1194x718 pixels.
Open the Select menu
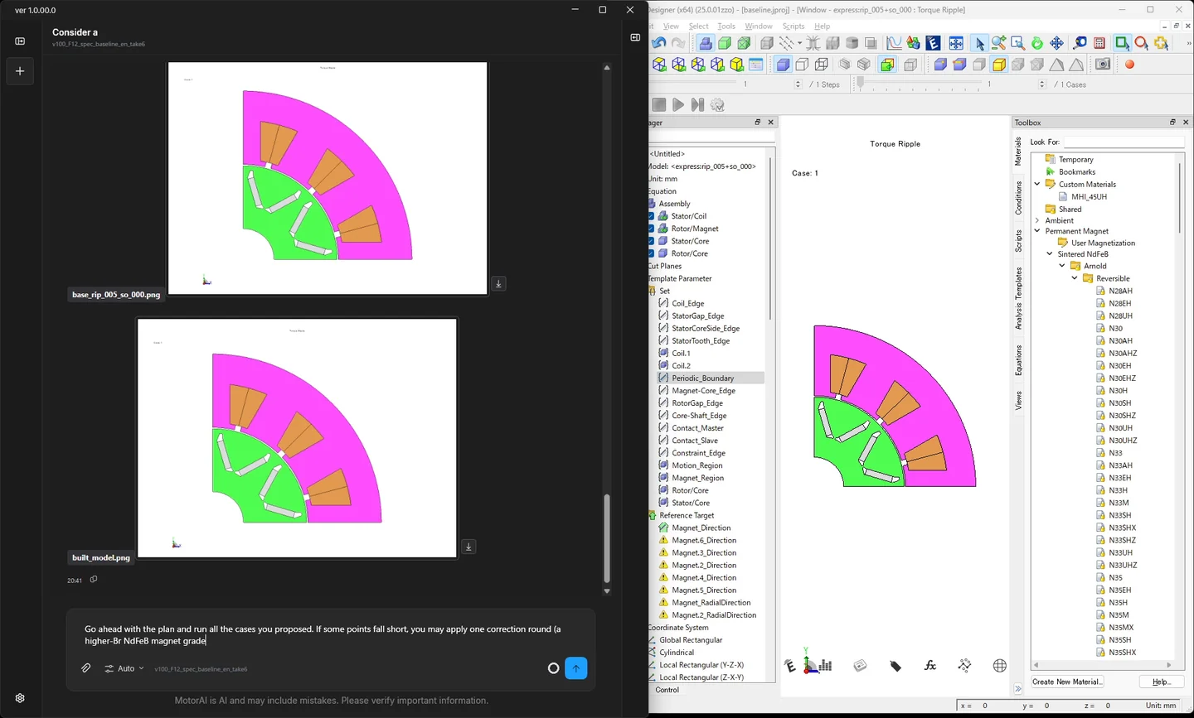pos(699,27)
